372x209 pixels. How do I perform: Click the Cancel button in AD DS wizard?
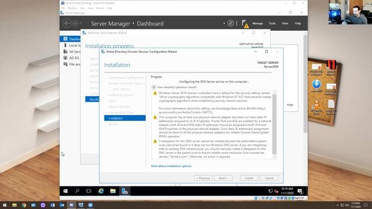tap(269, 178)
